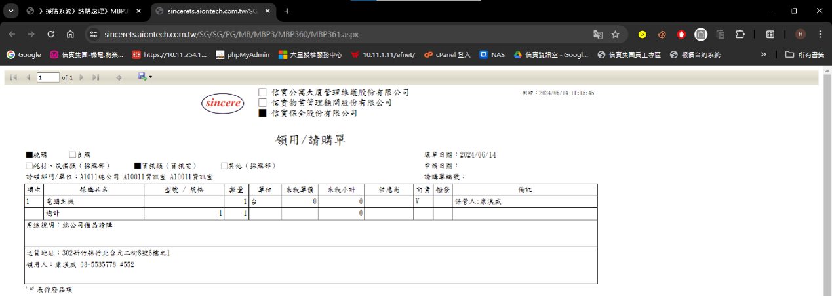This screenshot has width=832, height=296.
Task: Open the 信實集團員工專區 bookmark
Action: point(629,54)
